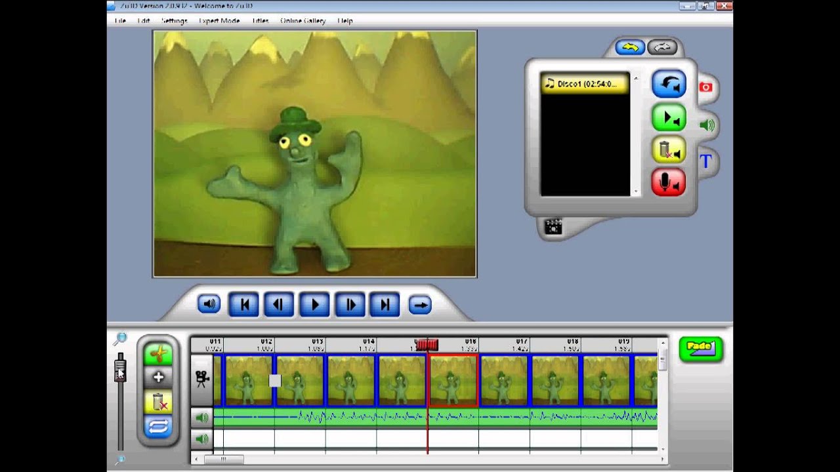The width and height of the screenshot is (840, 472).
Task: Select frame 019 thumbnail in timeline
Action: (607, 380)
